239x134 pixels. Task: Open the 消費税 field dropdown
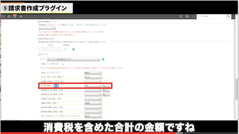click(x=93, y=103)
